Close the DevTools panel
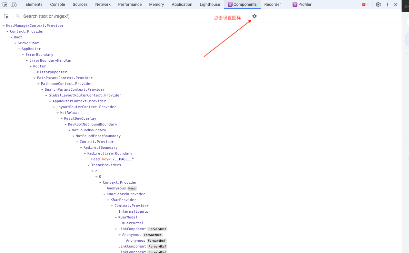Viewport: 409px width, 253px height. point(396,5)
